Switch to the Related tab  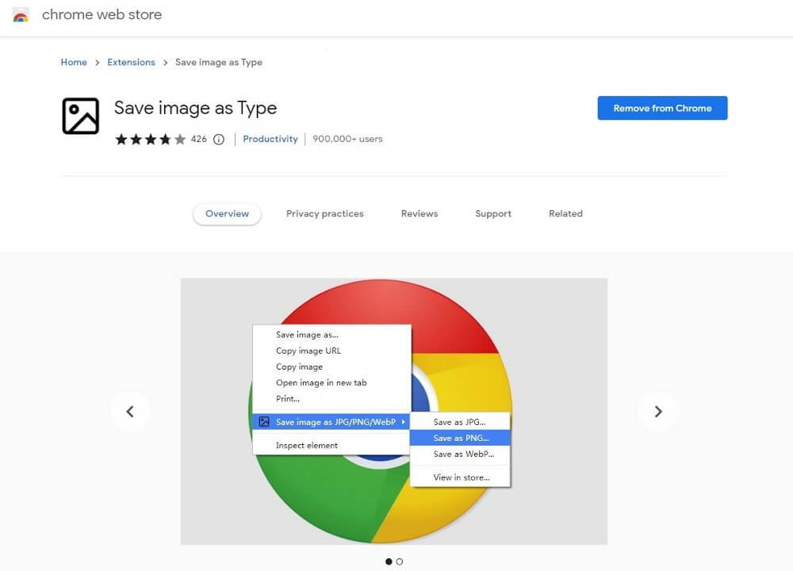(x=565, y=214)
